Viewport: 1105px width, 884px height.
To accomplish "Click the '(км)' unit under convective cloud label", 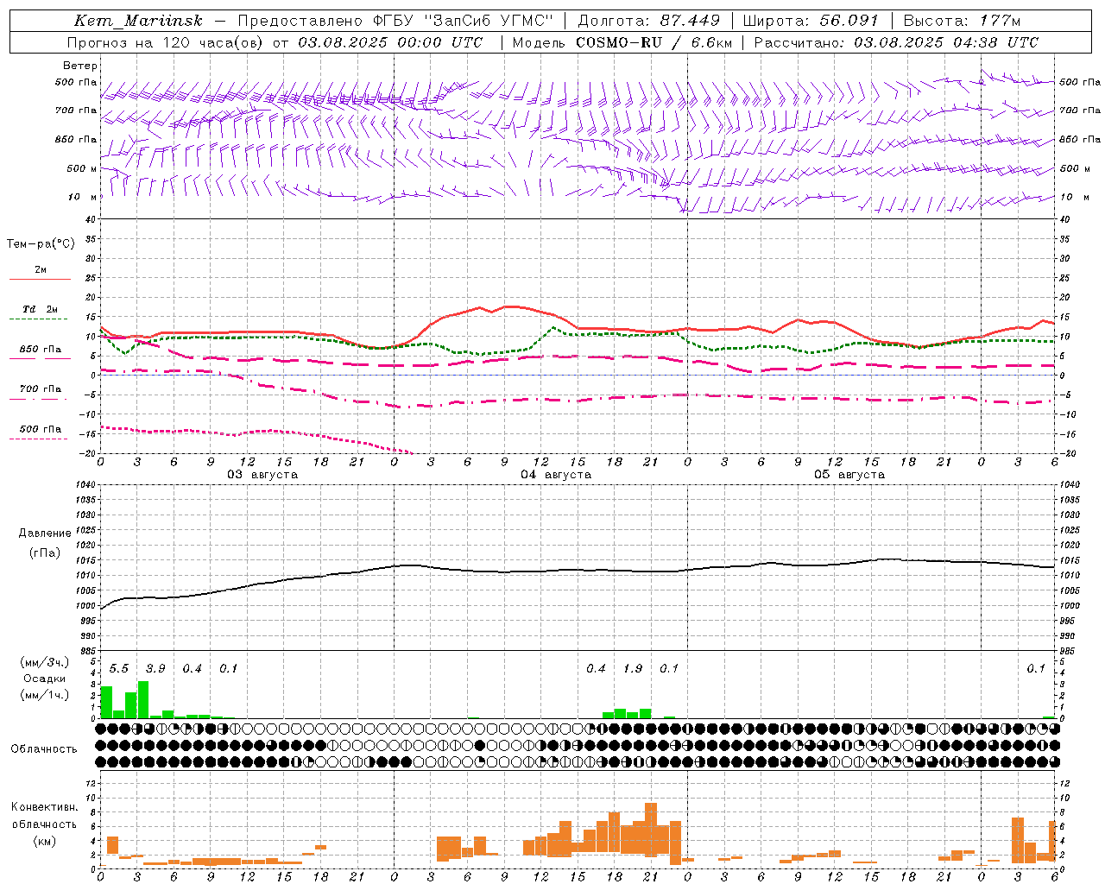I will point(44,841).
